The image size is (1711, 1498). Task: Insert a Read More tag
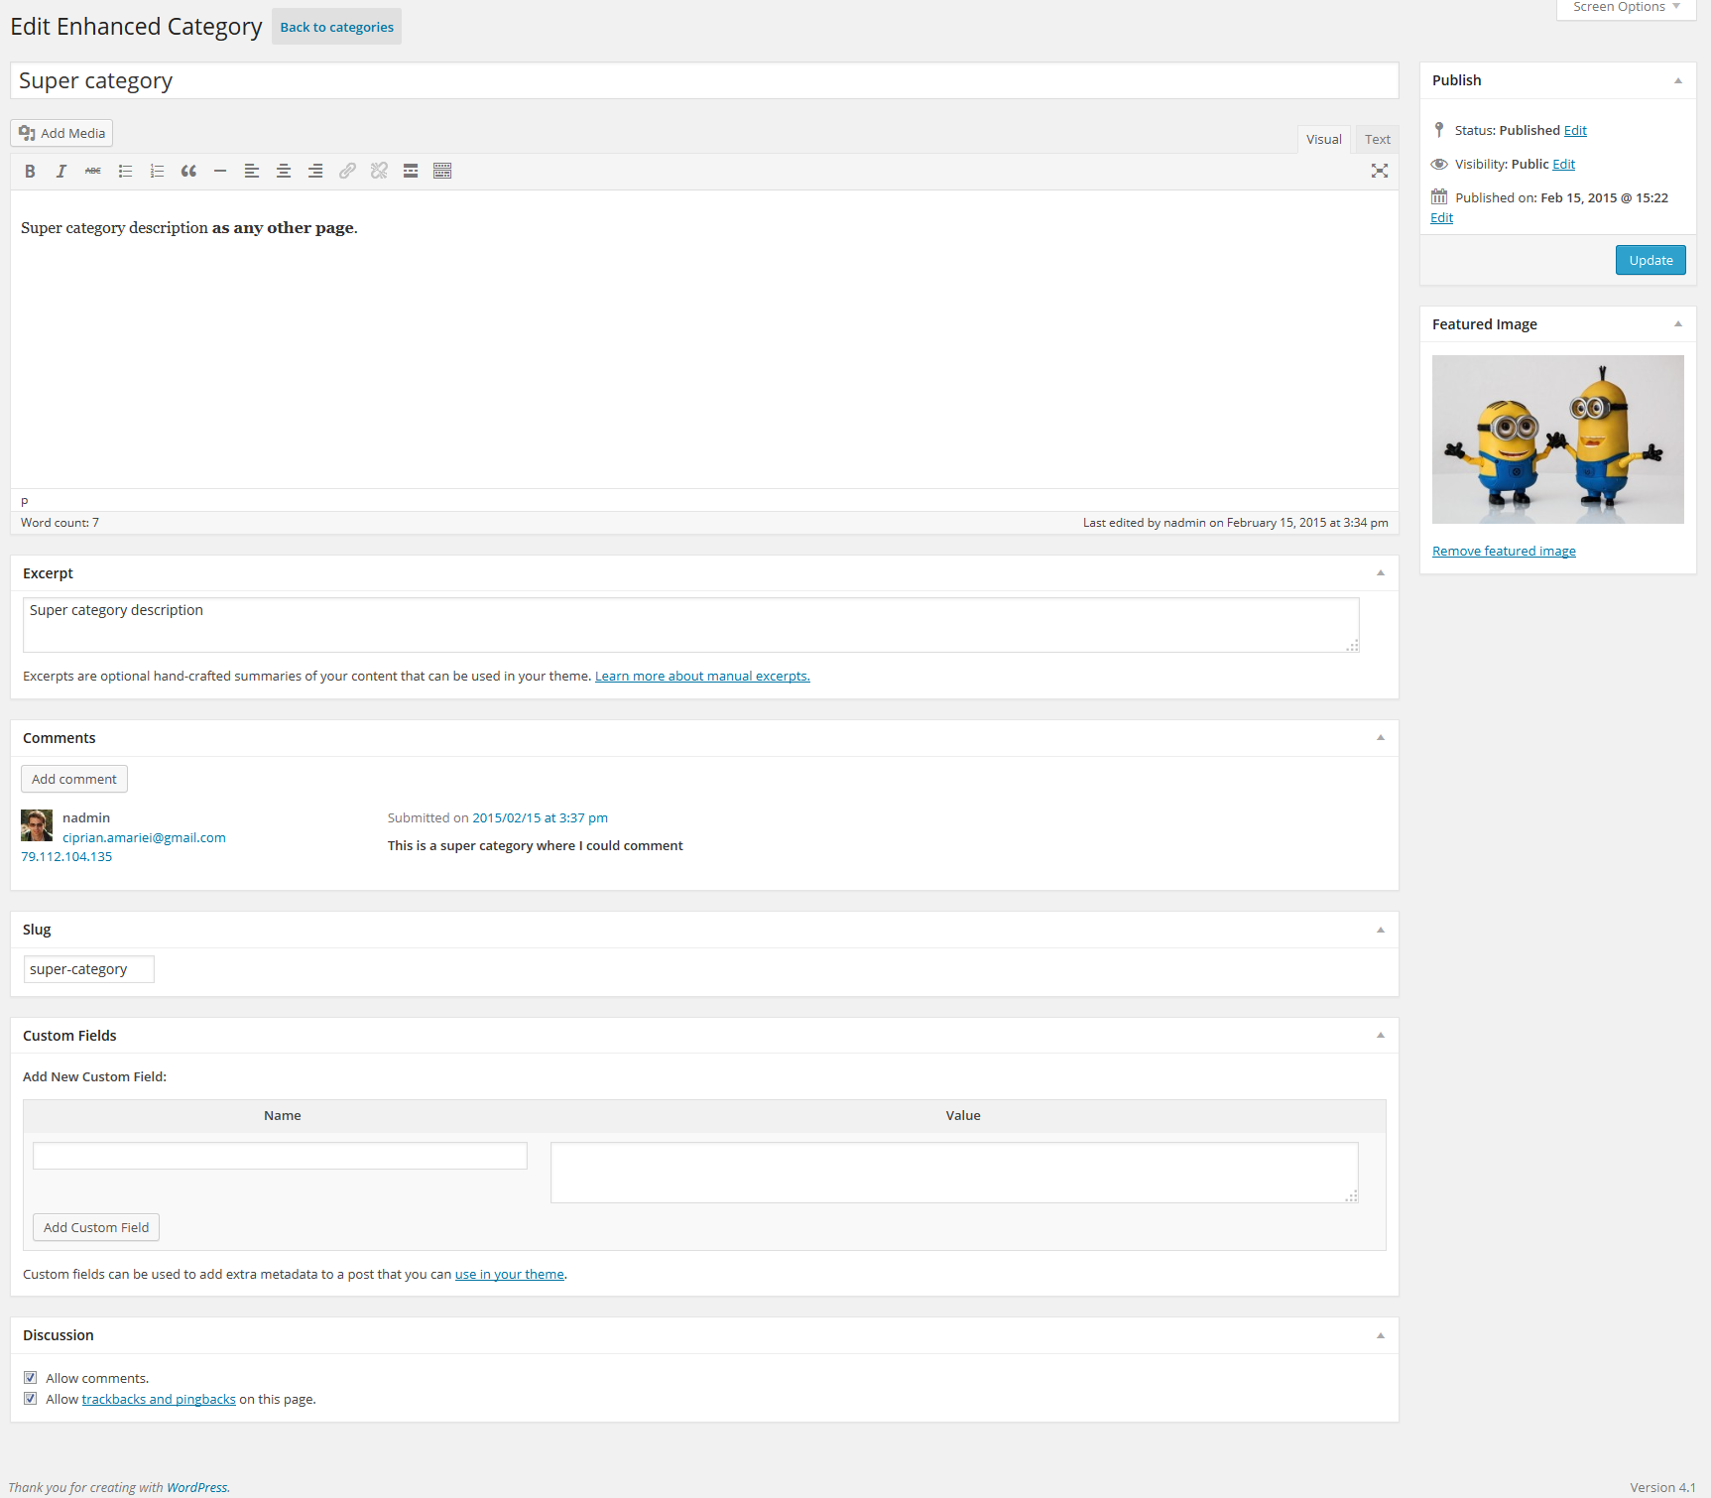[x=411, y=172]
